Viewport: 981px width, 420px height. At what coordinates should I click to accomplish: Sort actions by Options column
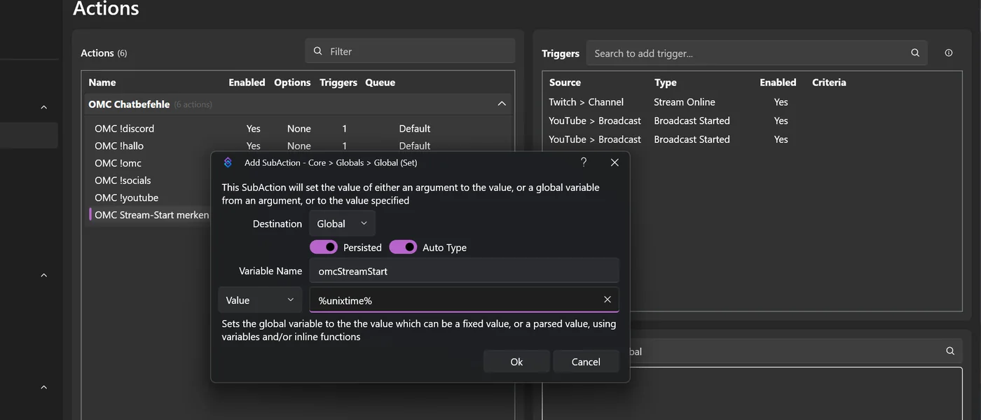tap(292, 83)
